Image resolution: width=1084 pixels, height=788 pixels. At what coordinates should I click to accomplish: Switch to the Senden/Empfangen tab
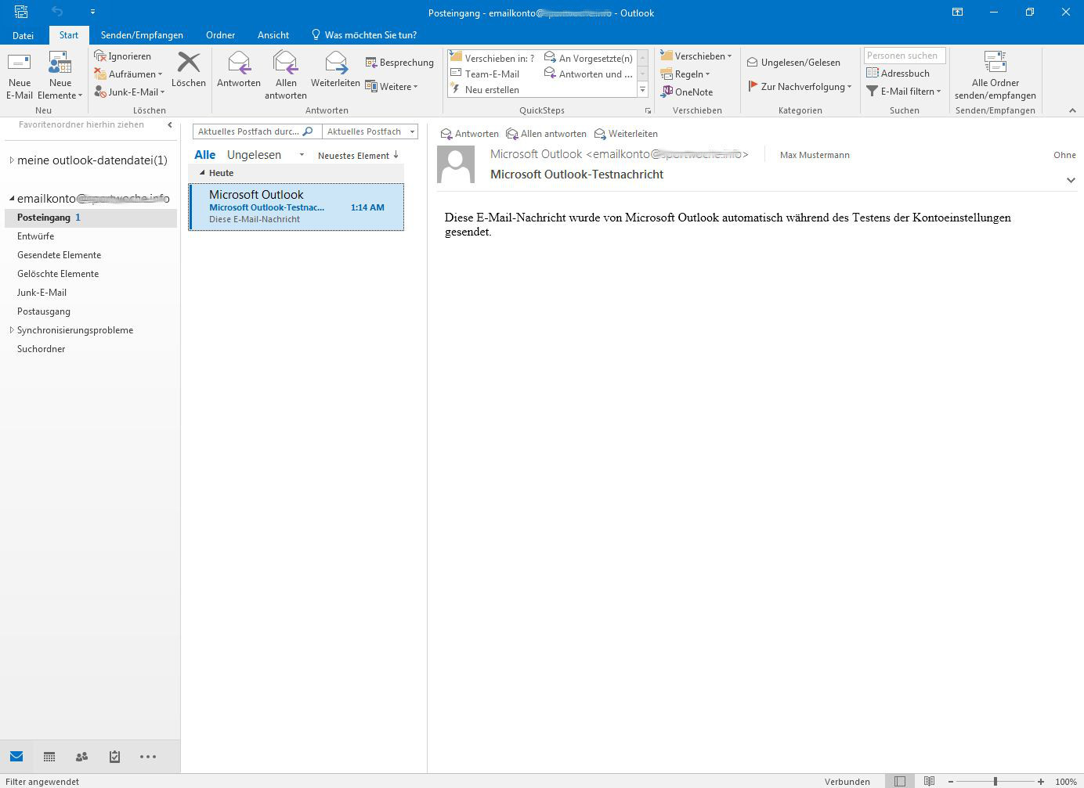[x=142, y=35]
